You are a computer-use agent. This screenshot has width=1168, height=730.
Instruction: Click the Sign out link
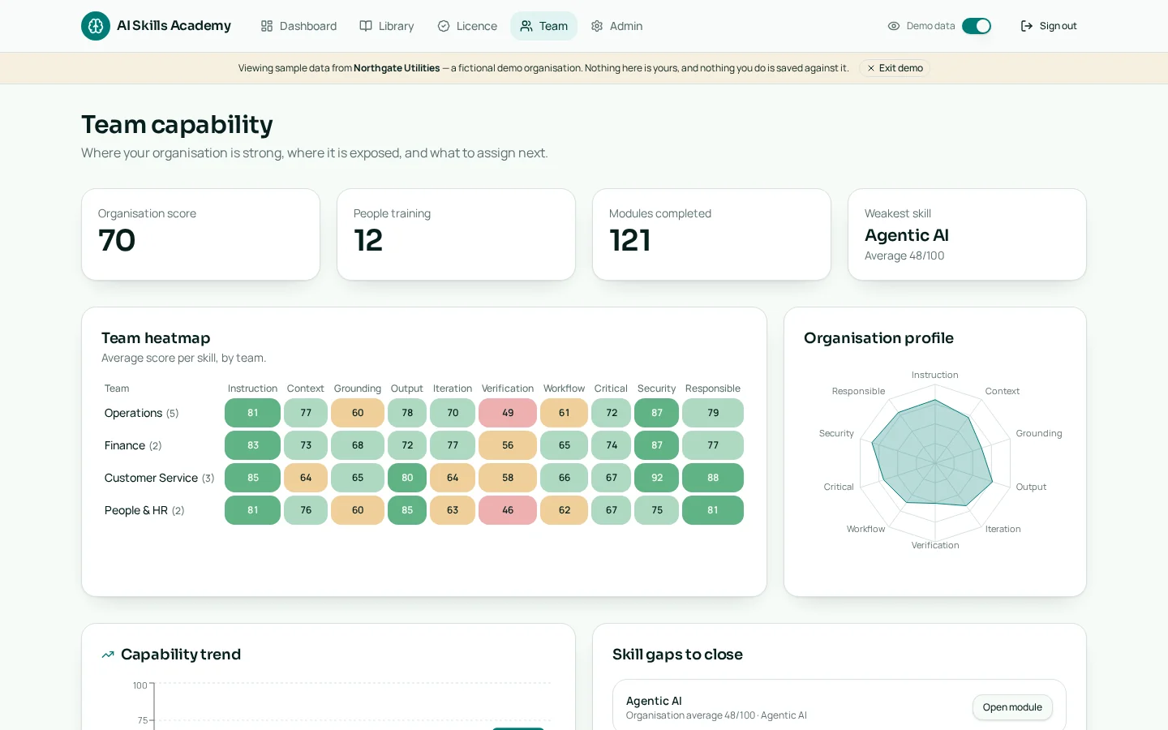pyautogui.click(x=1049, y=26)
